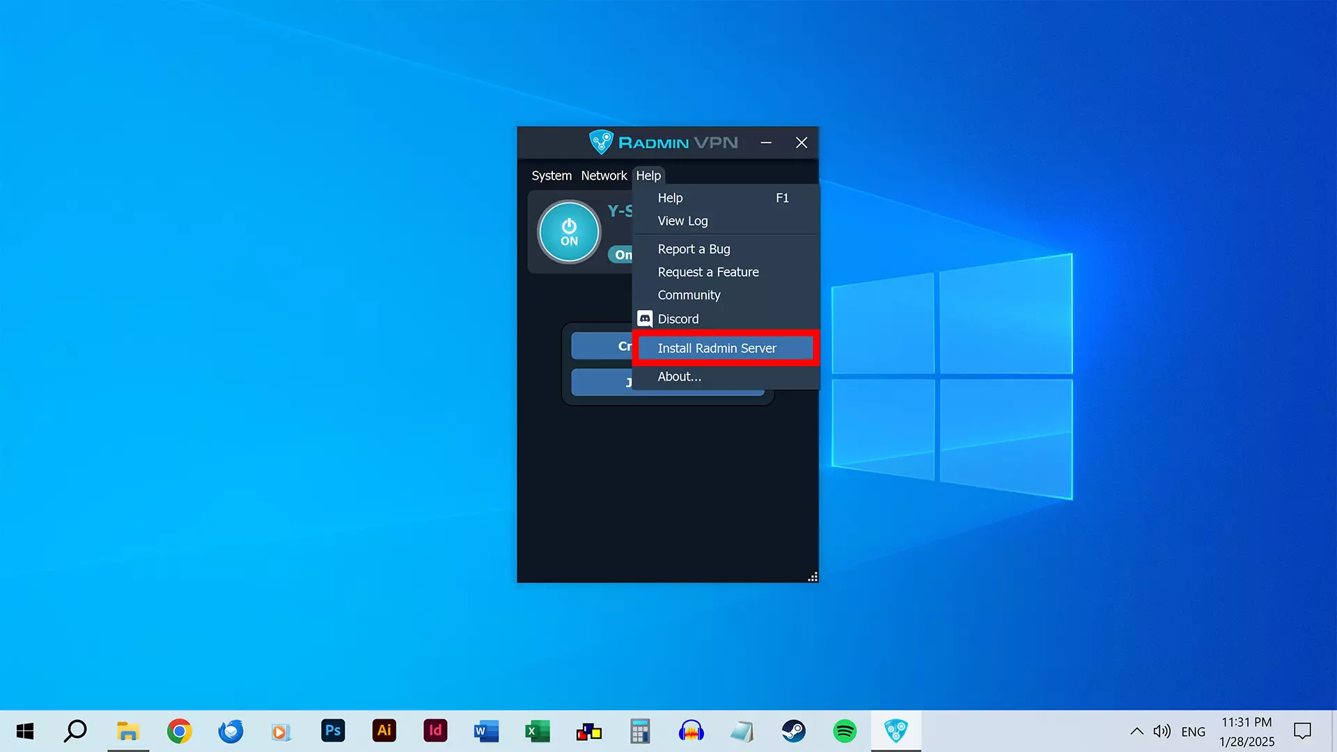Screen dimensions: 1337x752
Task: Open the System menu
Action: 551,175
